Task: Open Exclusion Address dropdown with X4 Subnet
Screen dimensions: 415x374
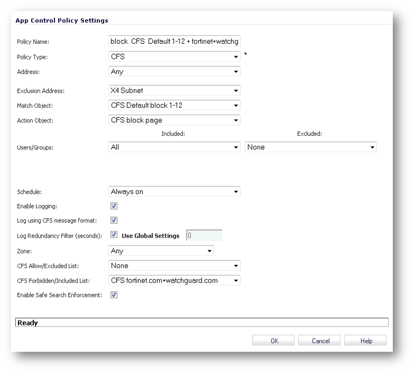Action: (174, 90)
